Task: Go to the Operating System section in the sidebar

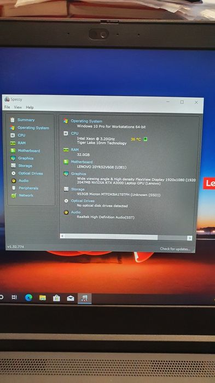Action: pos(33,128)
